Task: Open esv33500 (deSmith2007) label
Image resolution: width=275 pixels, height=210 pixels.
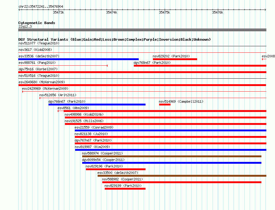Action: 118,173
